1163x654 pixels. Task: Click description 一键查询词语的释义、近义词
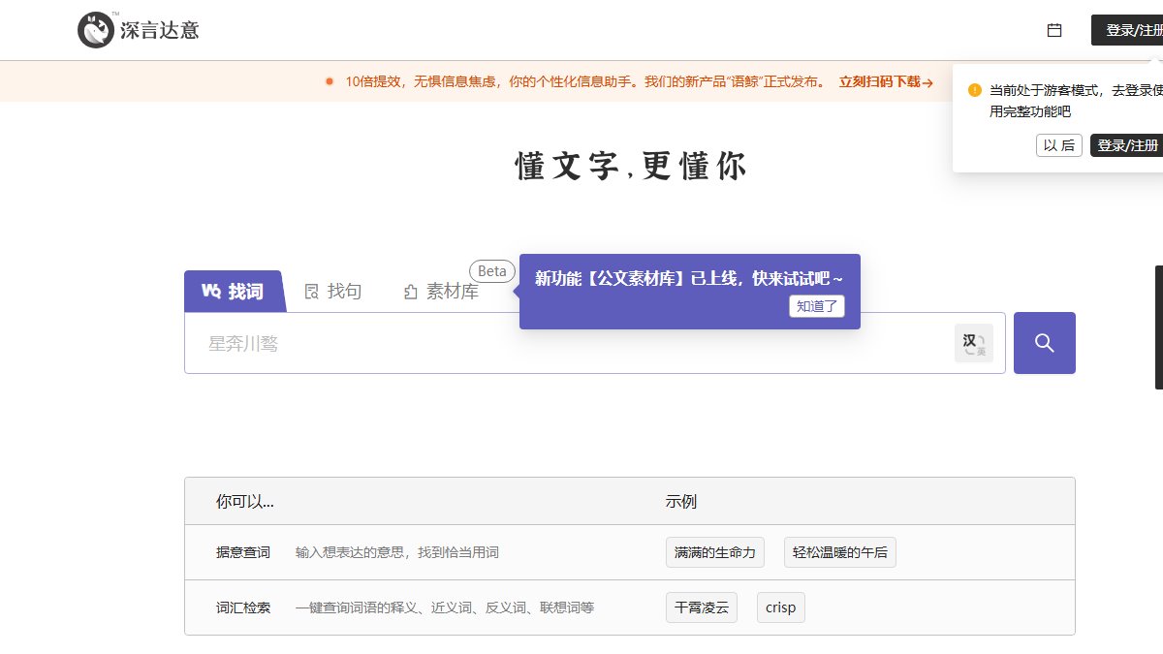445,607
